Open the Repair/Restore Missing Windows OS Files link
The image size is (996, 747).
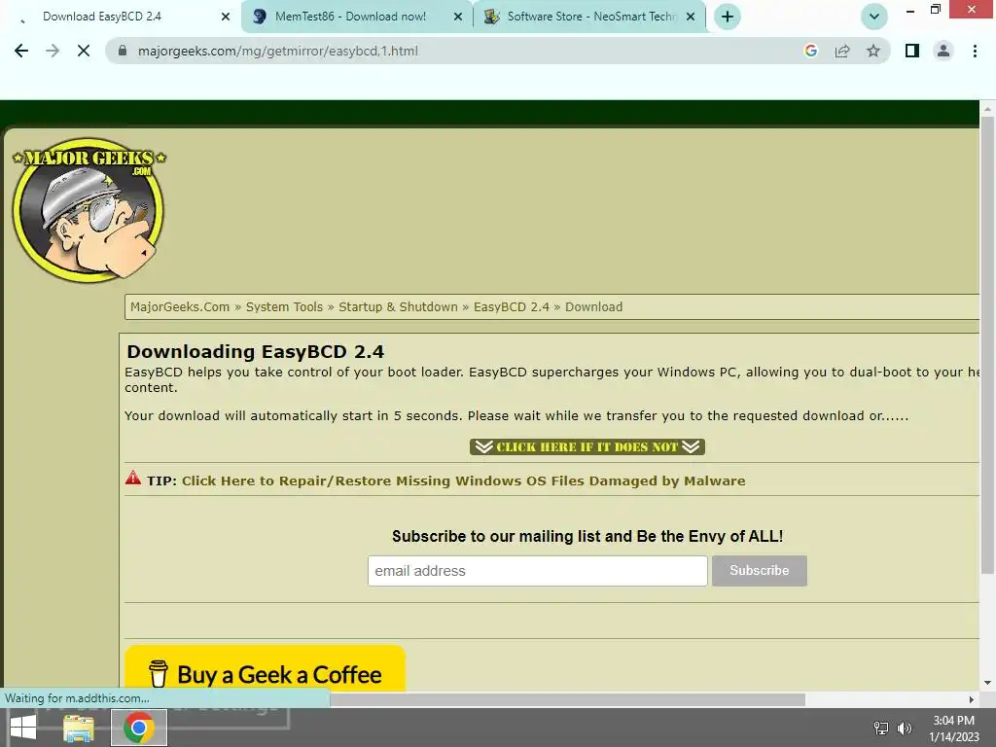(464, 480)
